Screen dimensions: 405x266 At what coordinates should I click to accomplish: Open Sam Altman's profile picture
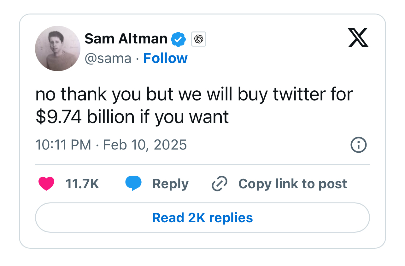point(58,48)
